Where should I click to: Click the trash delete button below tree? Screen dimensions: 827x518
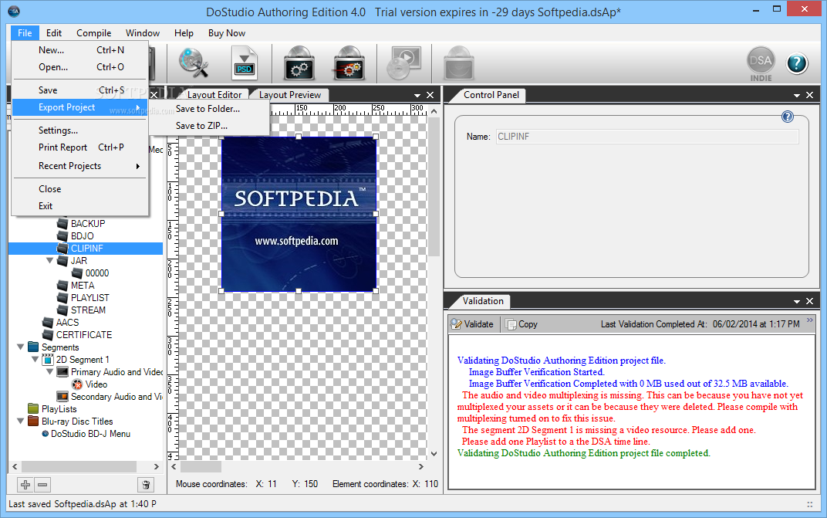(146, 484)
